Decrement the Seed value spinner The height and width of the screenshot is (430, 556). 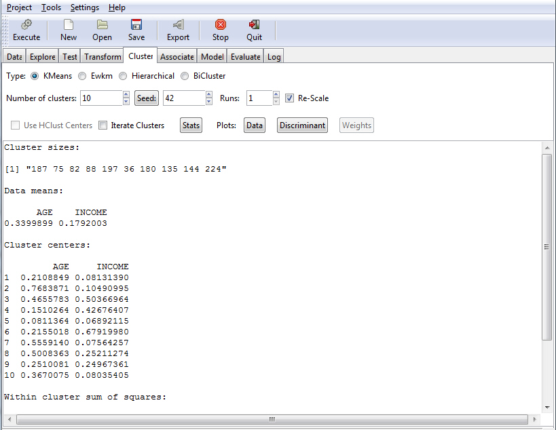(x=209, y=102)
